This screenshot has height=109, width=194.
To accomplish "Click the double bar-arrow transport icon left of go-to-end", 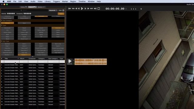I will [x=92, y=8].
